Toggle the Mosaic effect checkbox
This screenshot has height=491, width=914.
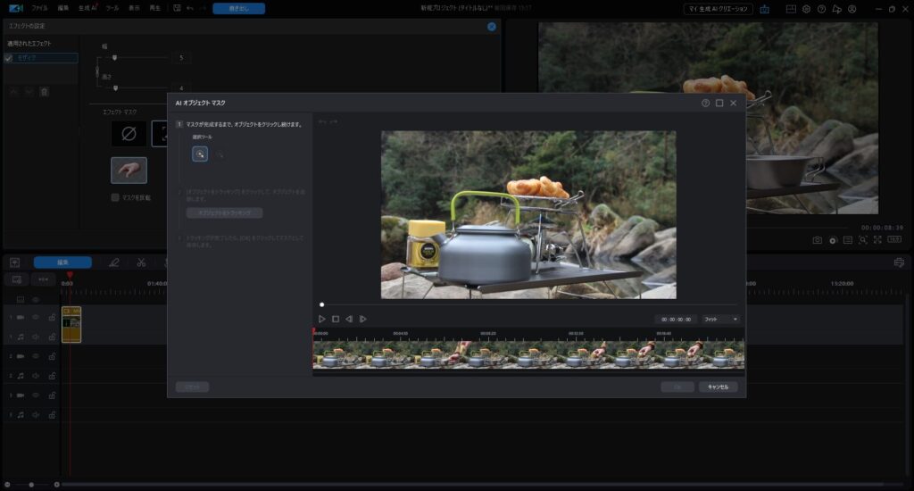coord(9,58)
